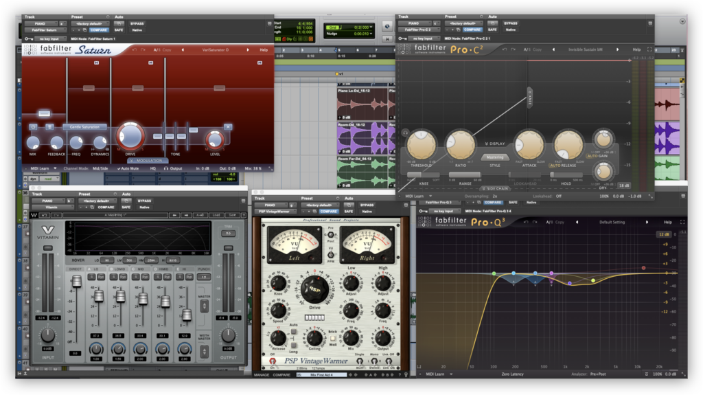
Task: Change Saturn Channel Mode Mid/Side
Action: click(101, 168)
